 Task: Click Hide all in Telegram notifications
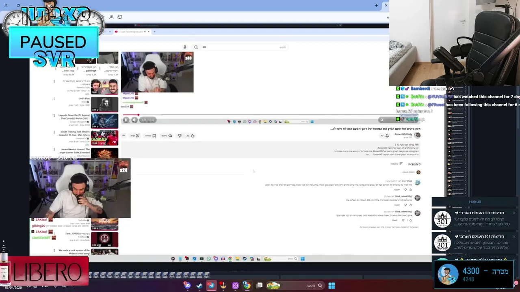(475, 202)
